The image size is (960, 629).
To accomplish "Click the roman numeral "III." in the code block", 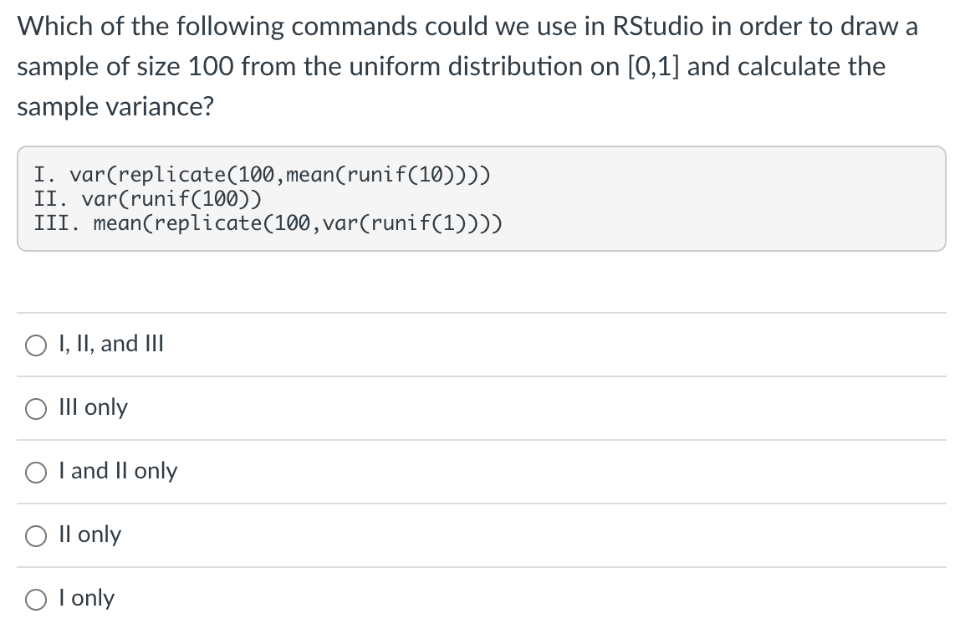I will click(x=57, y=223).
